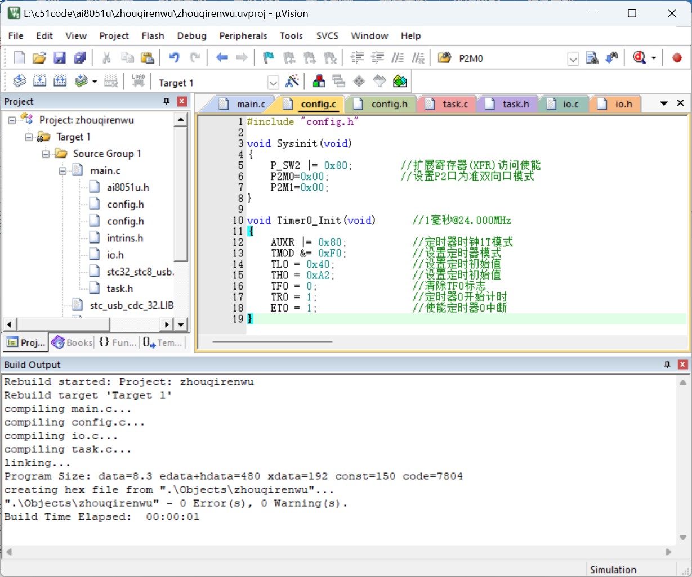Image resolution: width=692 pixels, height=577 pixels.
Task: Show the editor tab list dropdown
Action: click(x=664, y=103)
